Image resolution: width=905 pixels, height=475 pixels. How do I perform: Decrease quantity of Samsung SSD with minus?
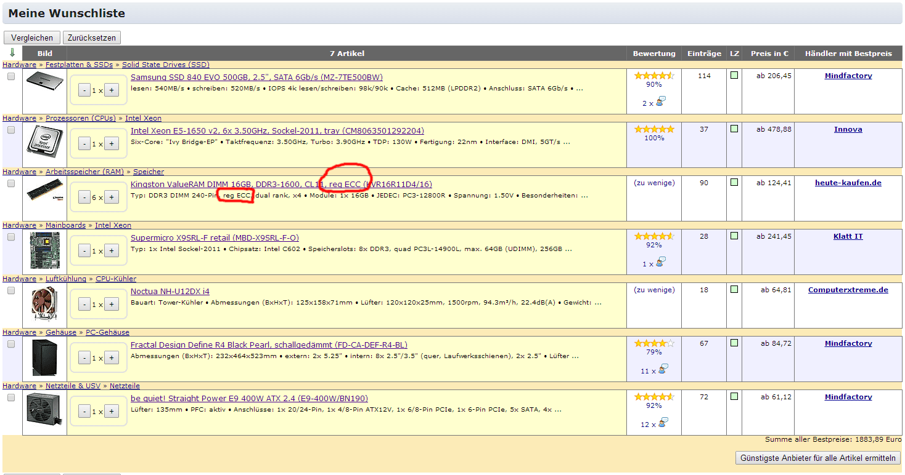click(84, 90)
